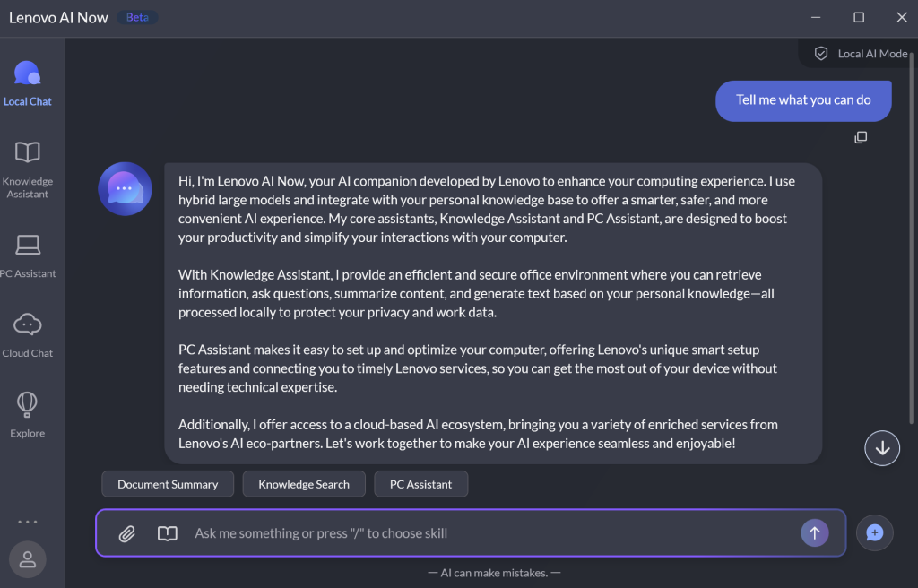Click the Document Summary suggestion button
The width and height of the screenshot is (918, 588).
(168, 484)
